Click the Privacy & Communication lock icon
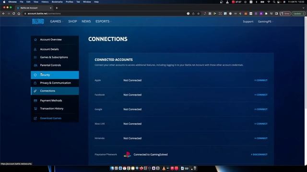307x172 pixels. pyautogui.click(x=35, y=83)
